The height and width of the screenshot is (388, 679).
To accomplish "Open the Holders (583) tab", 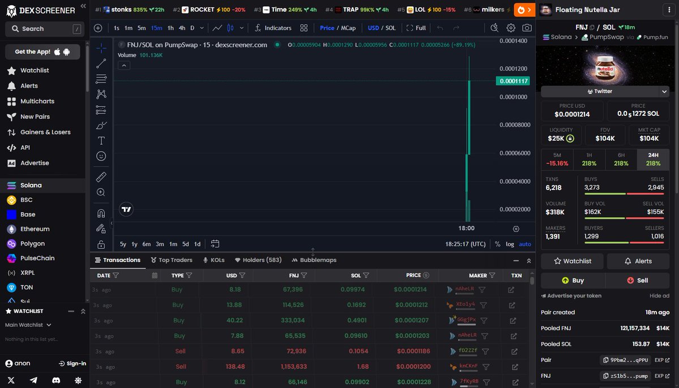I will click(x=258, y=260).
